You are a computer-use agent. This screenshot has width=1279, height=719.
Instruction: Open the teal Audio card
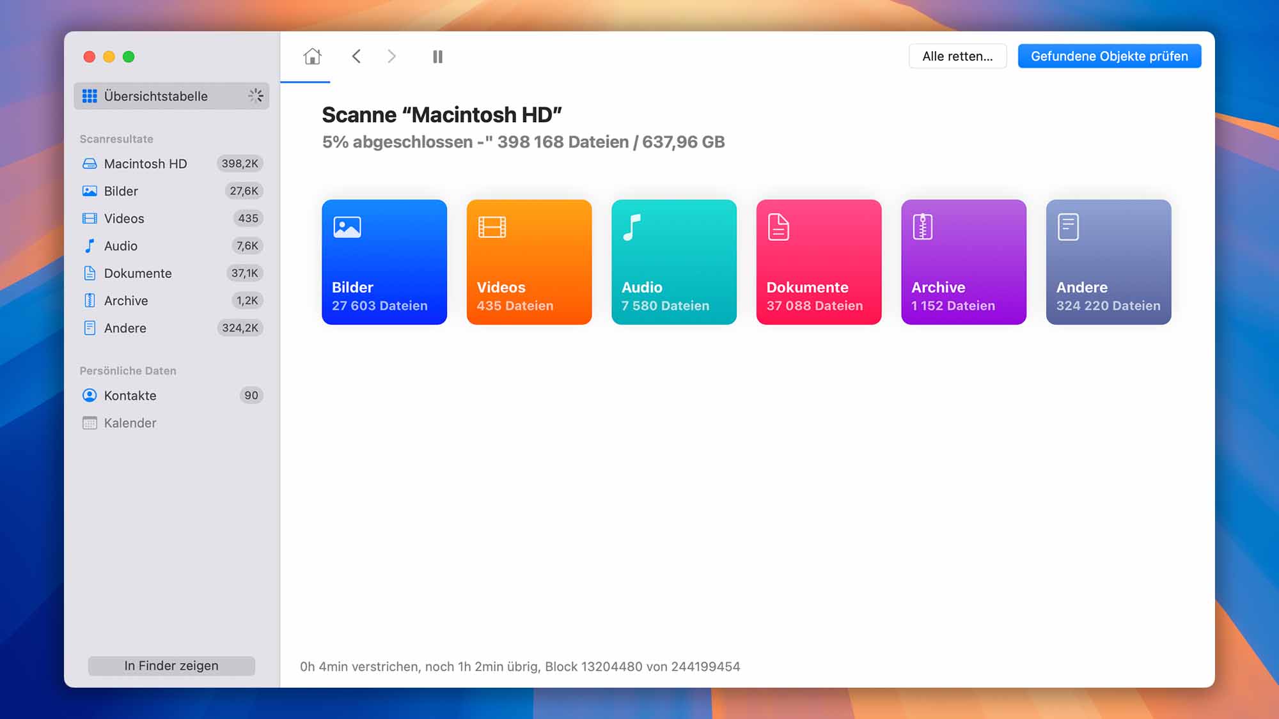(674, 262)
